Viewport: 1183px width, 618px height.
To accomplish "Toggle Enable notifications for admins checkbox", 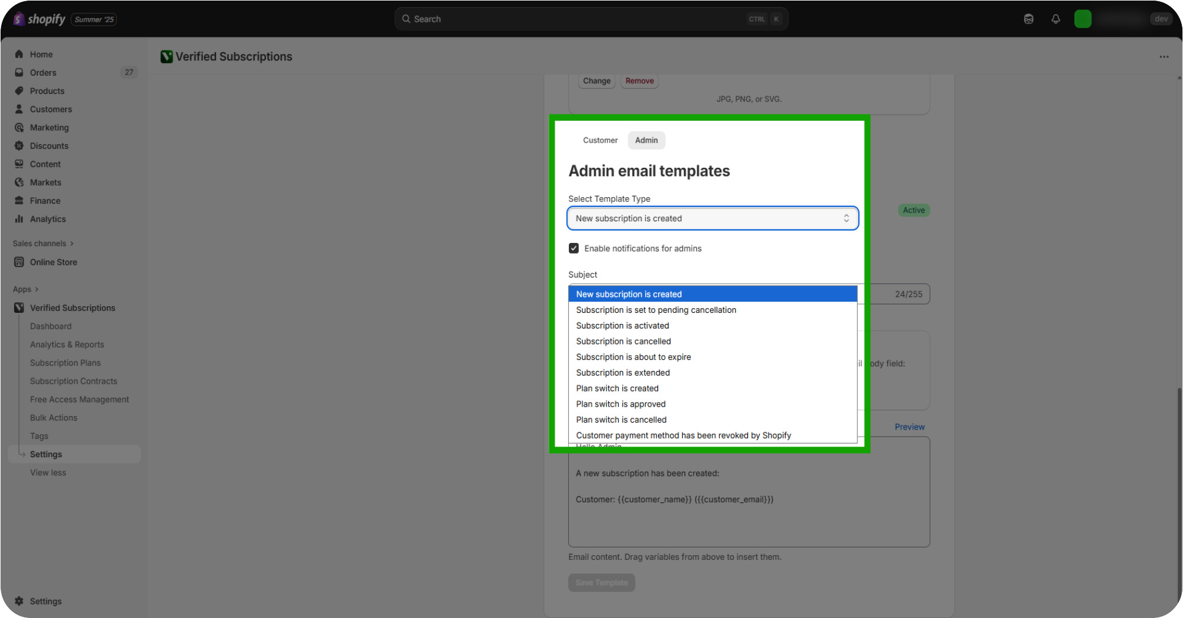I will tap(574, 248).
